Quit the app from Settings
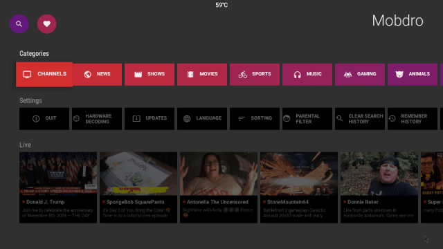 click(x=44, y=119)
